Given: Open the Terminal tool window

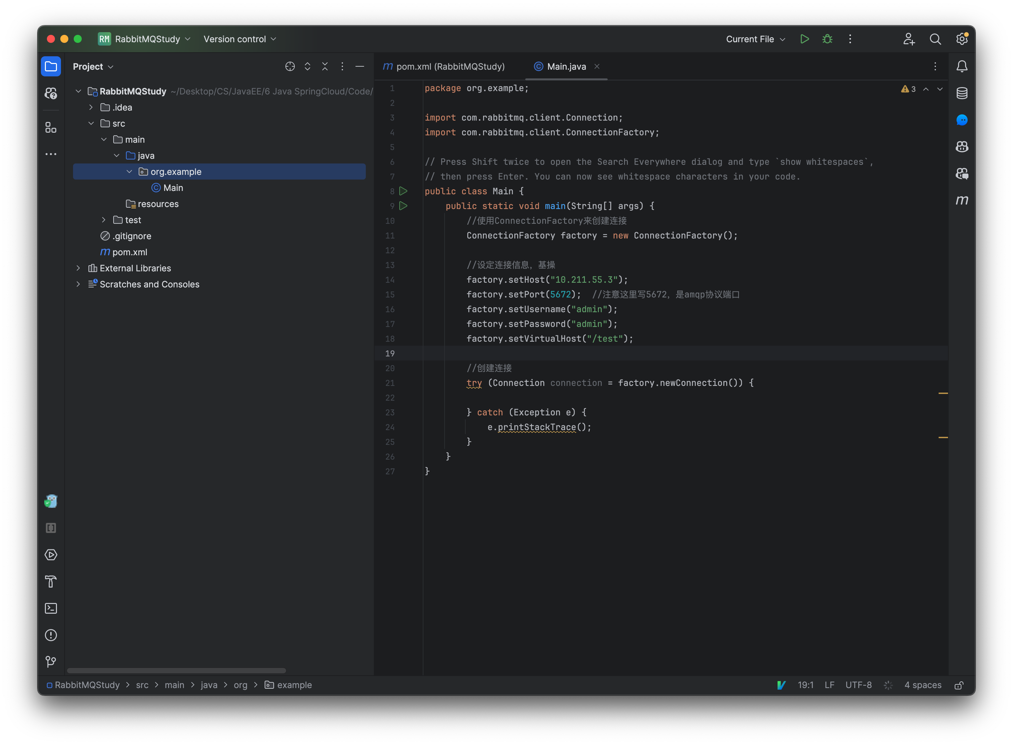Looking at the screenshot, I should pos(51,608).
